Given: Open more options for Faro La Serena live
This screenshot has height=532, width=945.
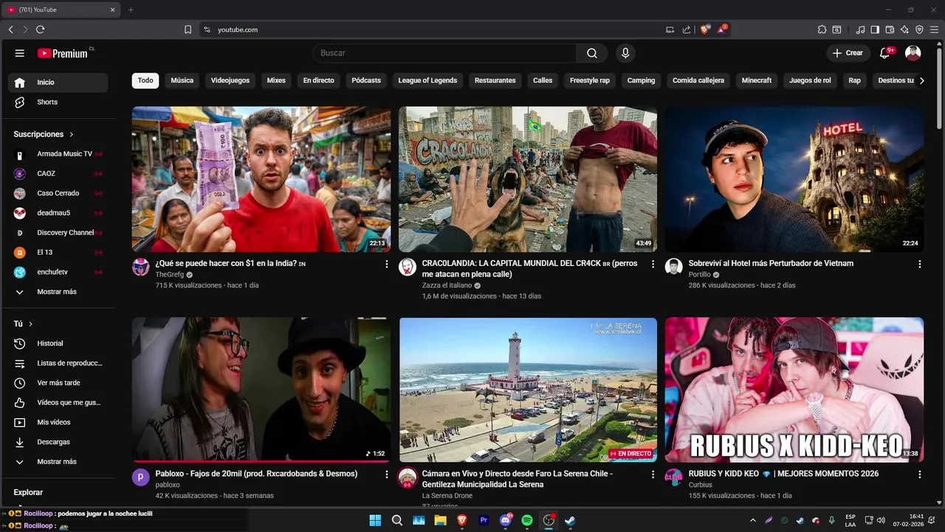Looking at the screenshot, I should point(653,474).
